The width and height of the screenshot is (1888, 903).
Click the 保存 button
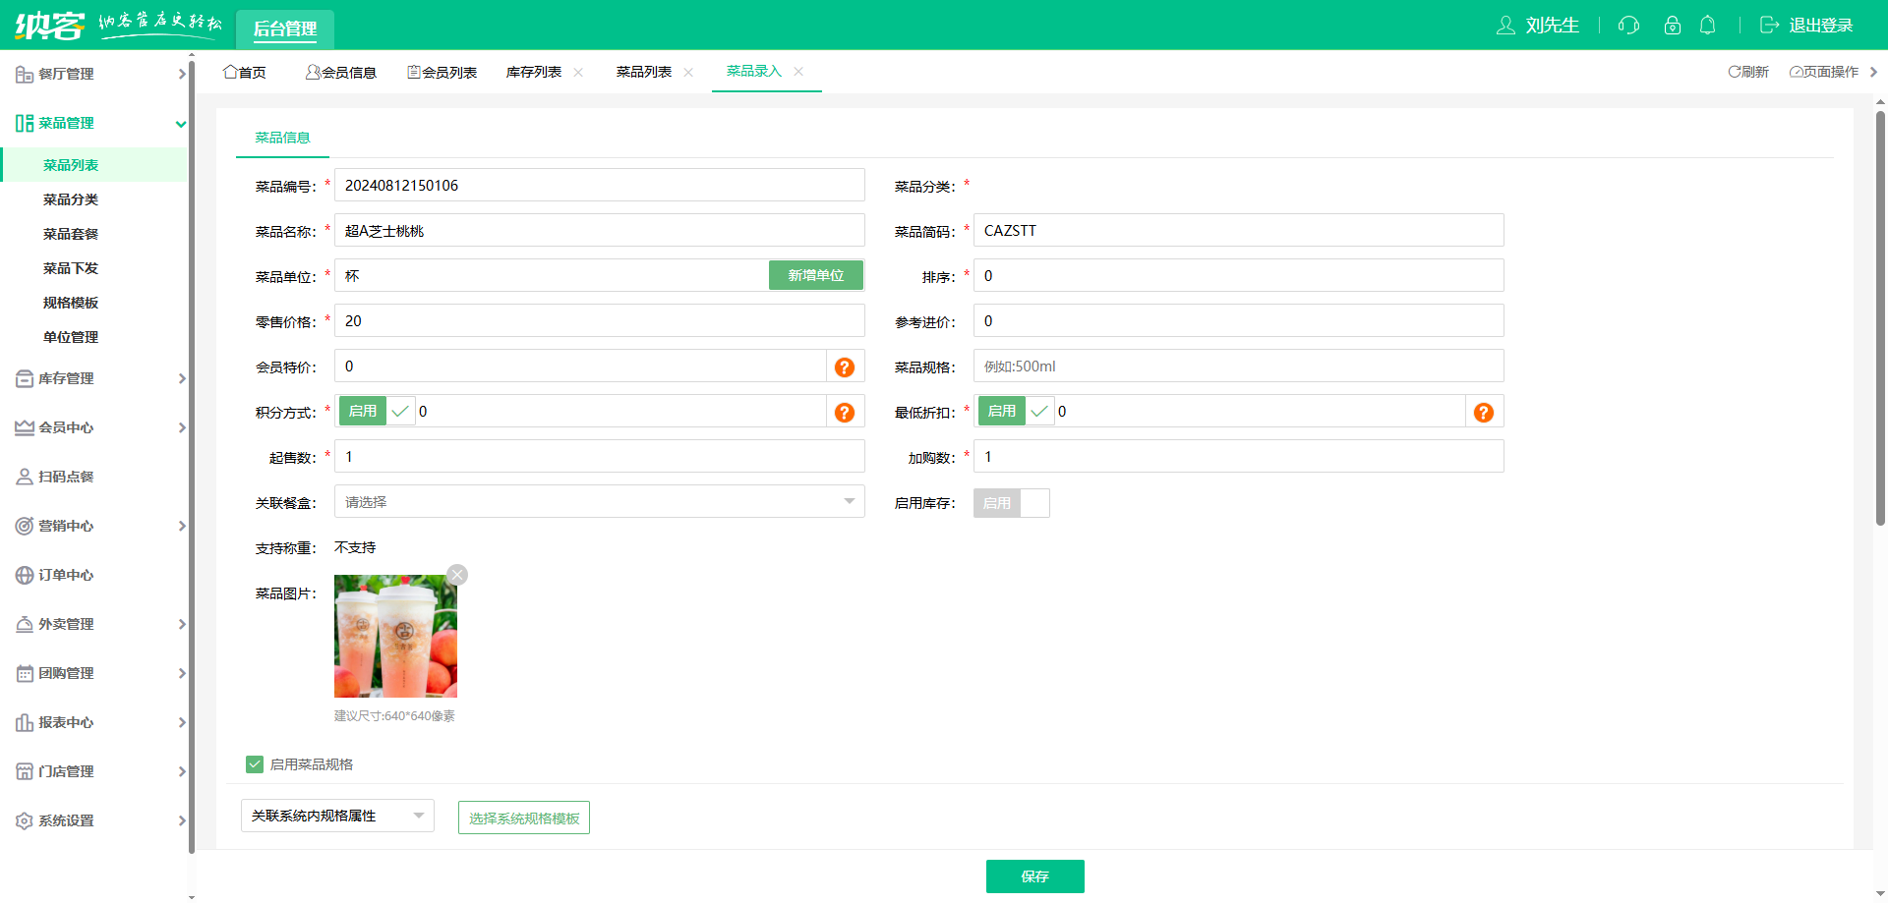(x=1035, y=875)
